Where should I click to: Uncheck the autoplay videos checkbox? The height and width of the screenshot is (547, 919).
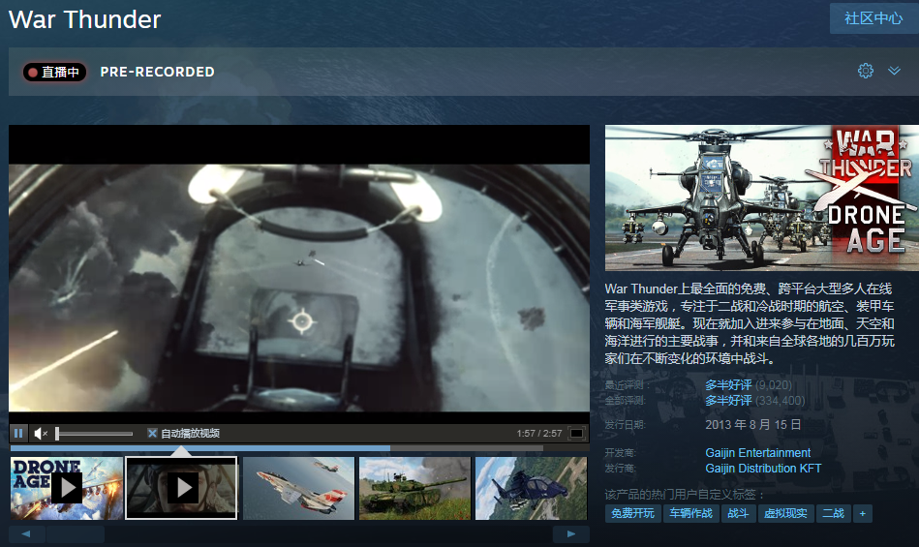pyautogui.click(x=152, y=434)
